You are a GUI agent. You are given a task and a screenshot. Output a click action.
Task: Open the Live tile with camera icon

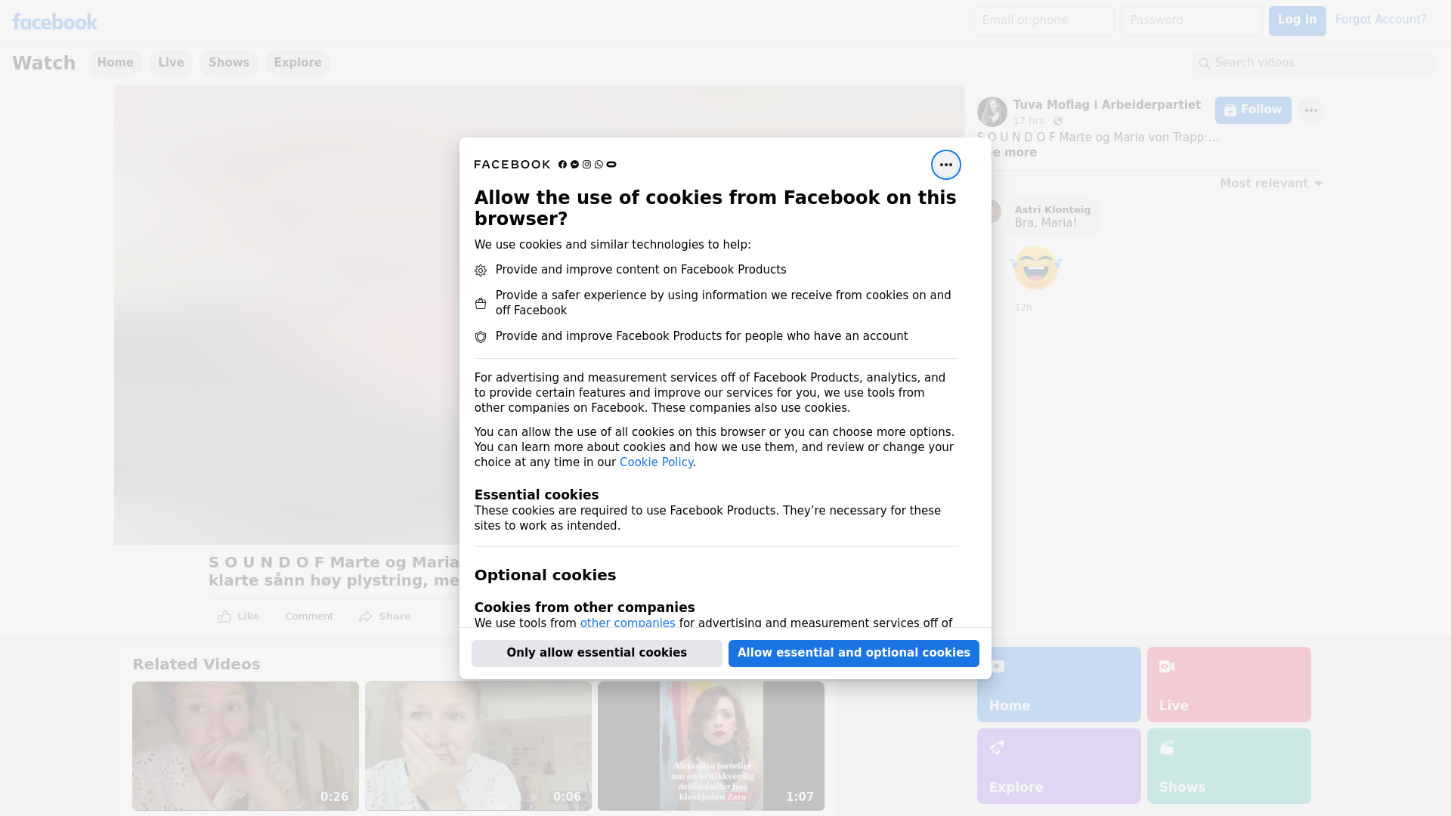point(1229,685)
